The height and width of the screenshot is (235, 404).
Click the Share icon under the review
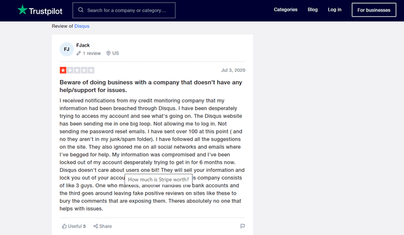(95, 226)
